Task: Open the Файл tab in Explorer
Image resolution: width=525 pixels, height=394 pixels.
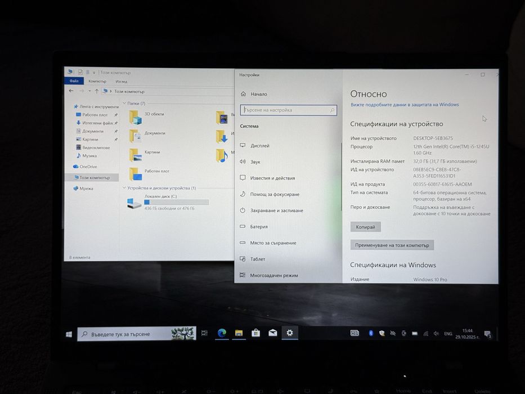Action: [74, 80]
